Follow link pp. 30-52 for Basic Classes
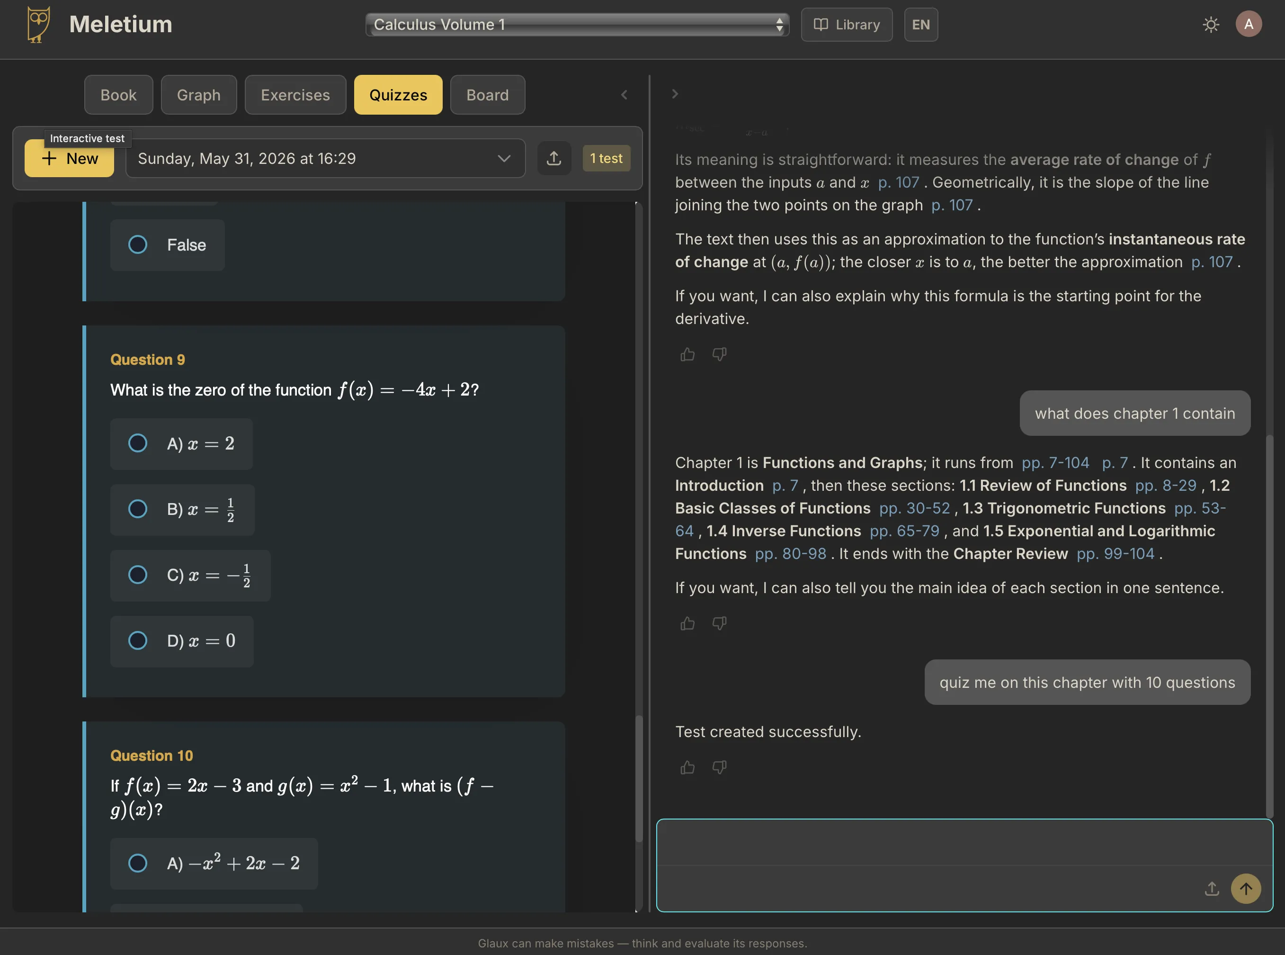The width and height of the screenshot is (1285, 955). point(914,508)
